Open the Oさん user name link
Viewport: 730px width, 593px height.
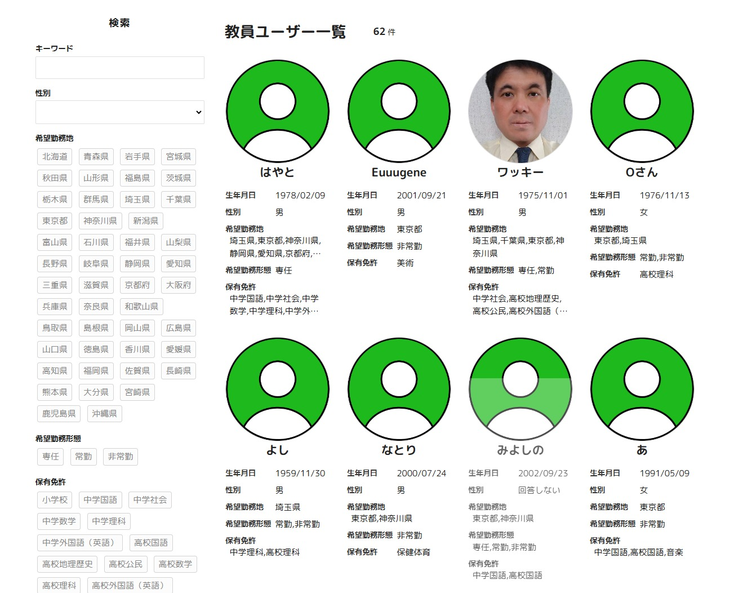tap(642, 172)
